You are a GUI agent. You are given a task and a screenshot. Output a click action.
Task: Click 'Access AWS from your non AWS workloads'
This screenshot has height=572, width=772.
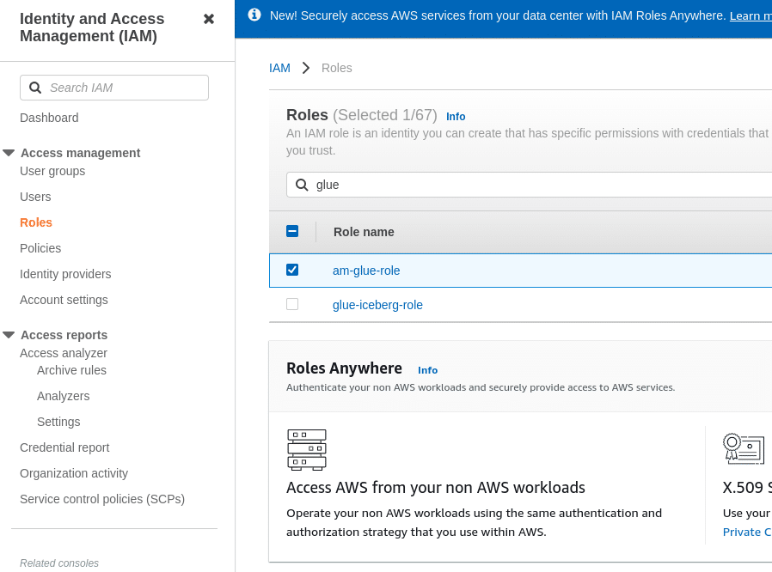click(436, 488)
